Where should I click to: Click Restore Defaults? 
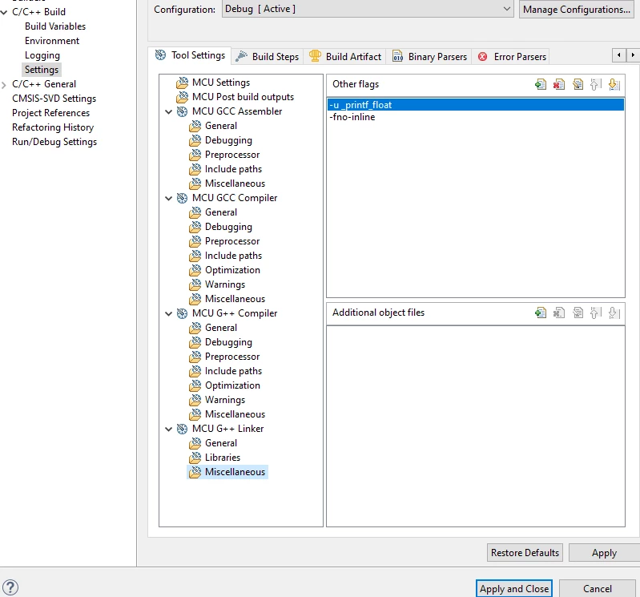(x=525, y=553)
